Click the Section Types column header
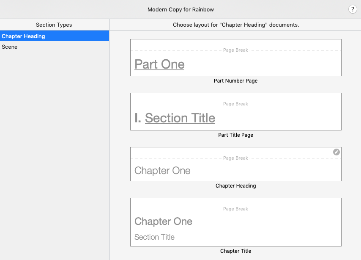Viewport: 361px width, 260px height. click(x=54, y=25)
